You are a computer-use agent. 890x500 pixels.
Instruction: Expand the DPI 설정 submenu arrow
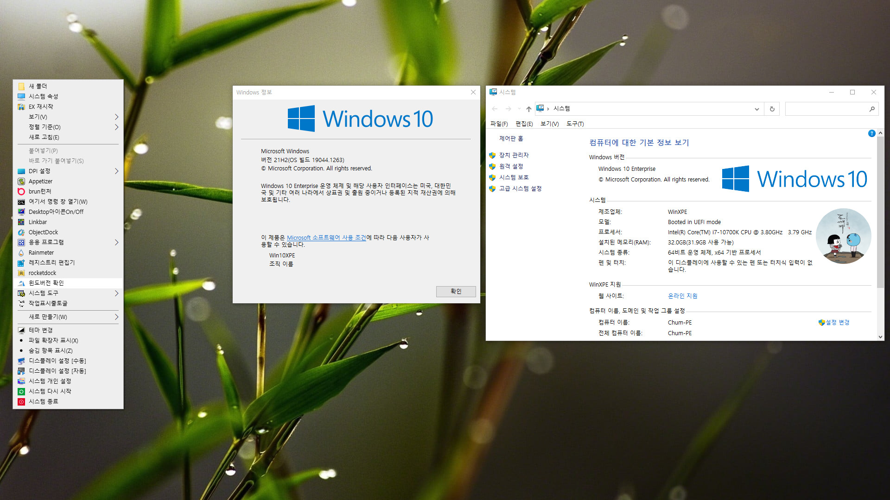[x=116, y=171]
